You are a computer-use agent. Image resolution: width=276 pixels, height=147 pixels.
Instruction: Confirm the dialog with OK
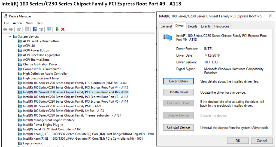pos(238,141)
